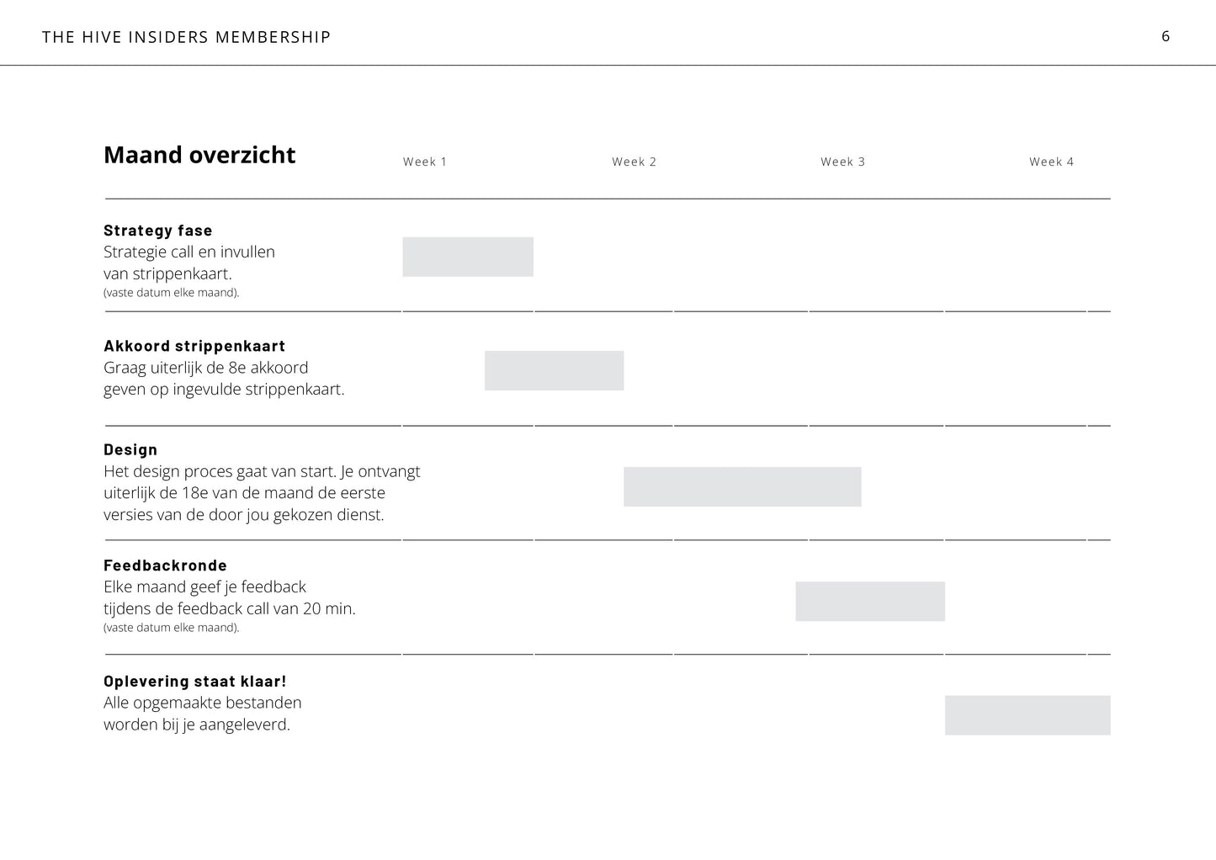This screenshot has width=1216, height=860.
Task: Select the Akkoord strippenkaart title
Action: click(x=194, y=346)
